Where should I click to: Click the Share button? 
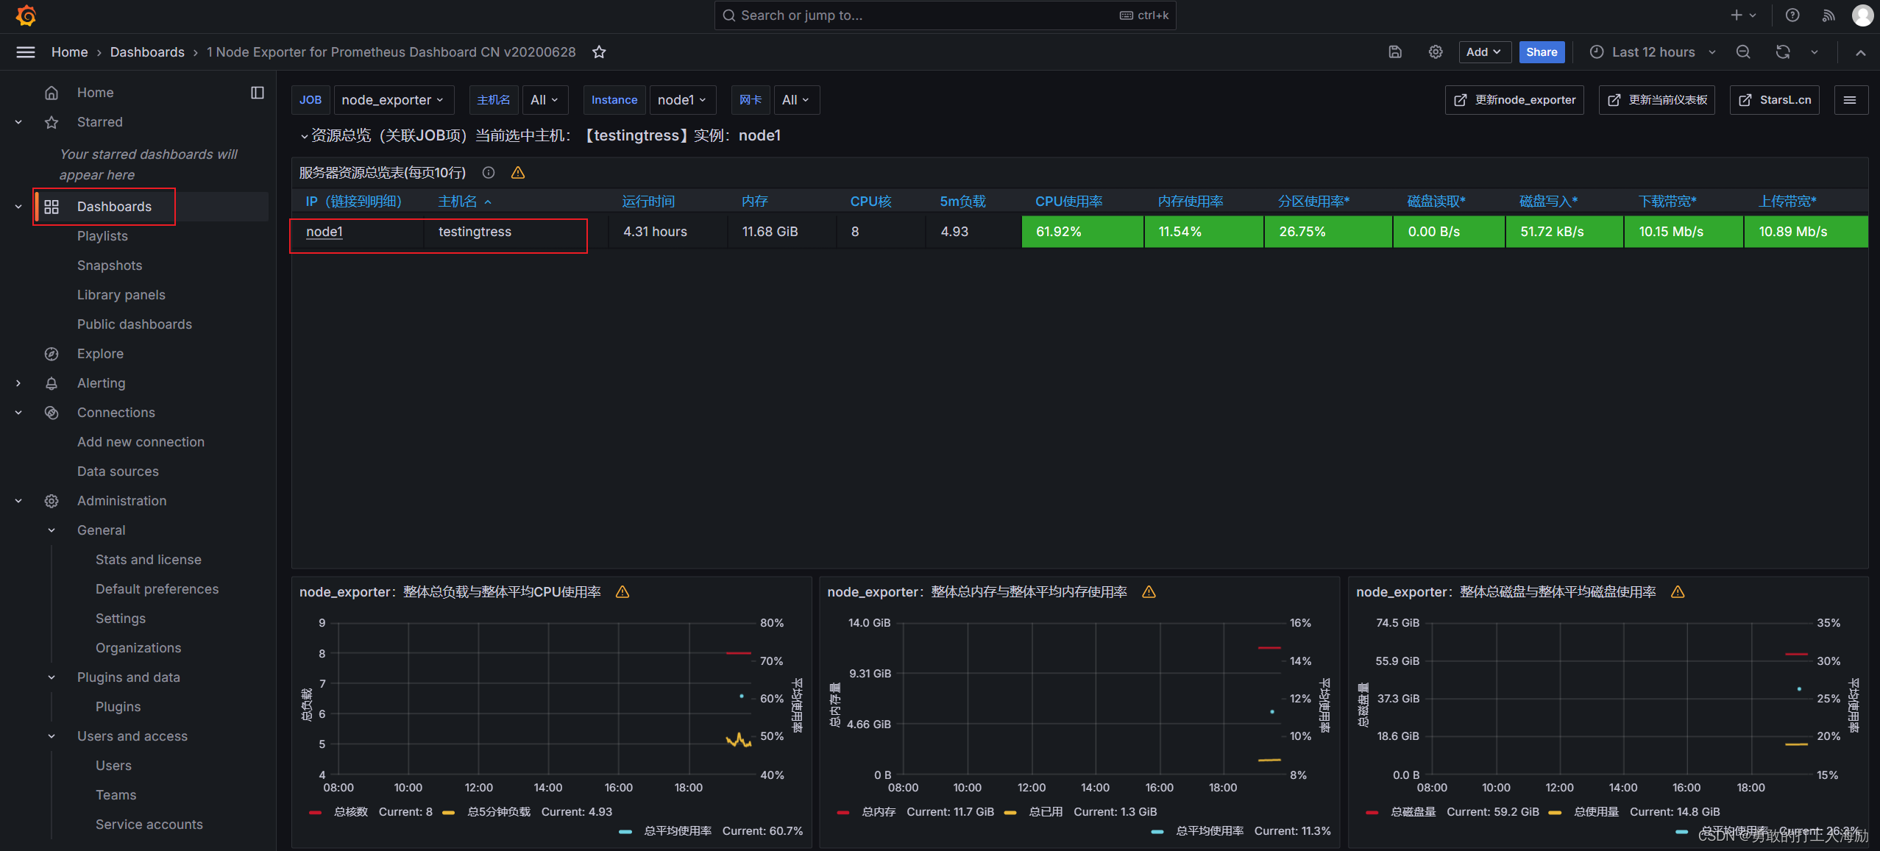pos(1541,52)
